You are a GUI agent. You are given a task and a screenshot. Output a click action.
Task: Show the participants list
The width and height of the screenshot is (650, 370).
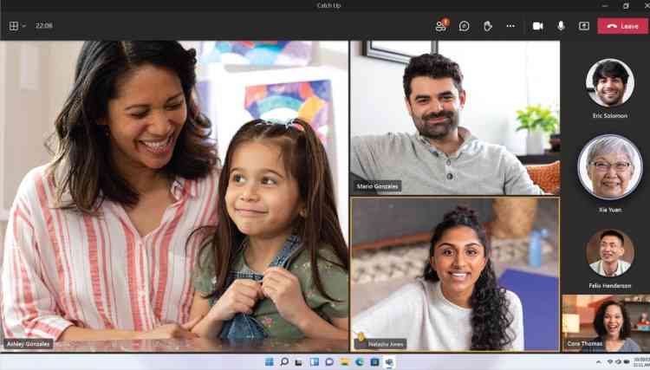(441, 26)
